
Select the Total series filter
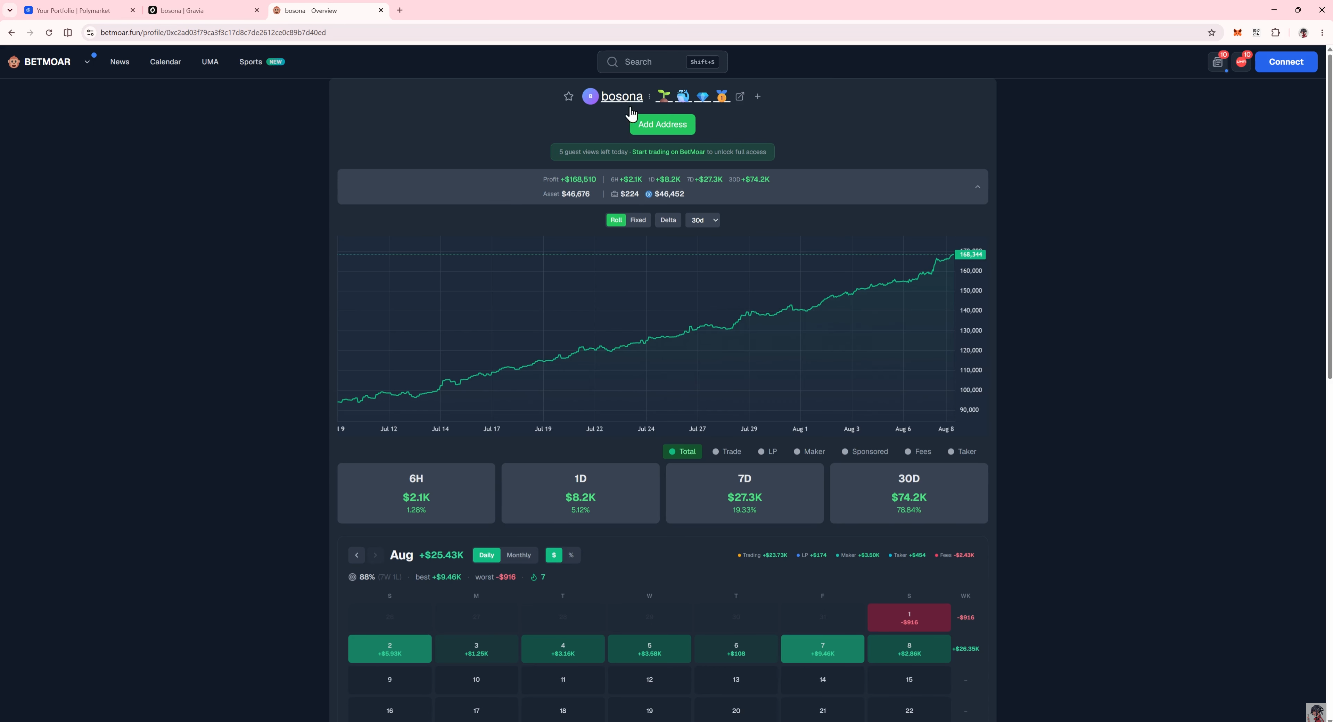point(682,451)
